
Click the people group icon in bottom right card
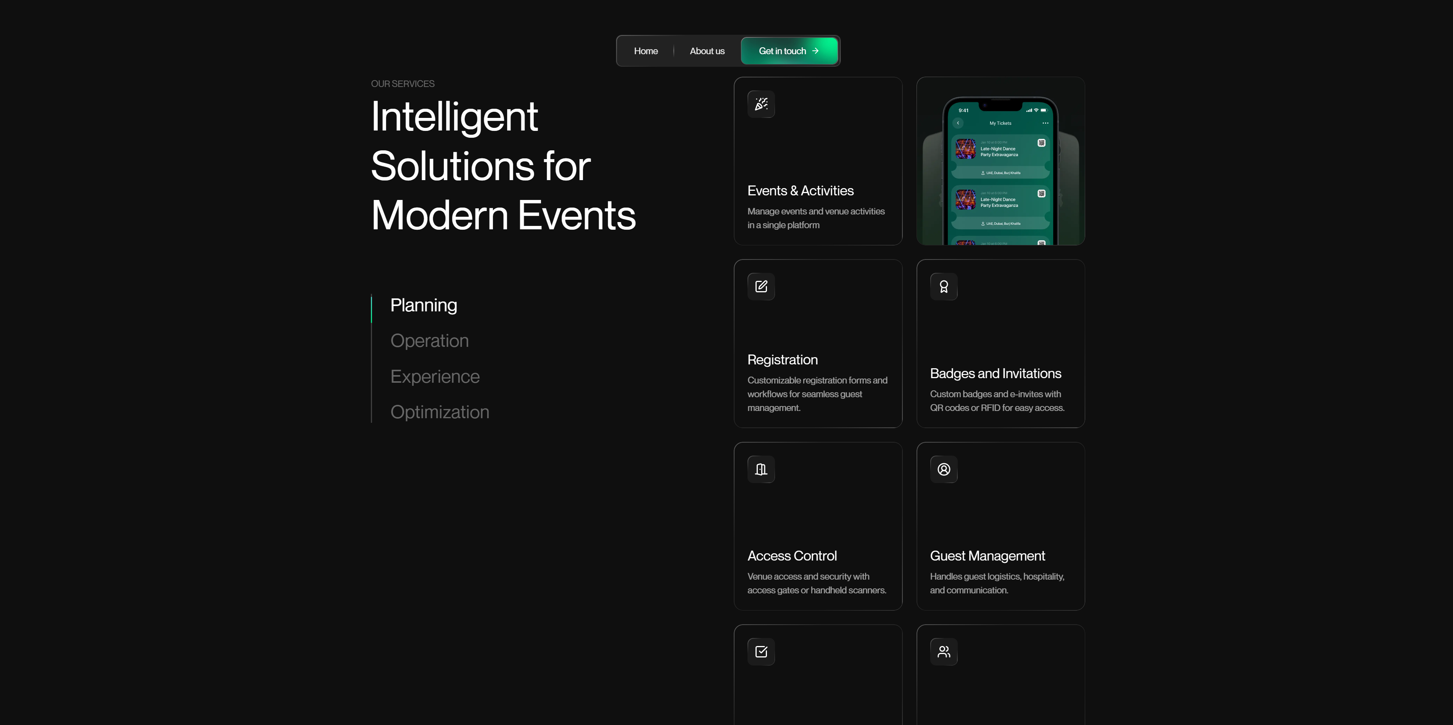944,652
